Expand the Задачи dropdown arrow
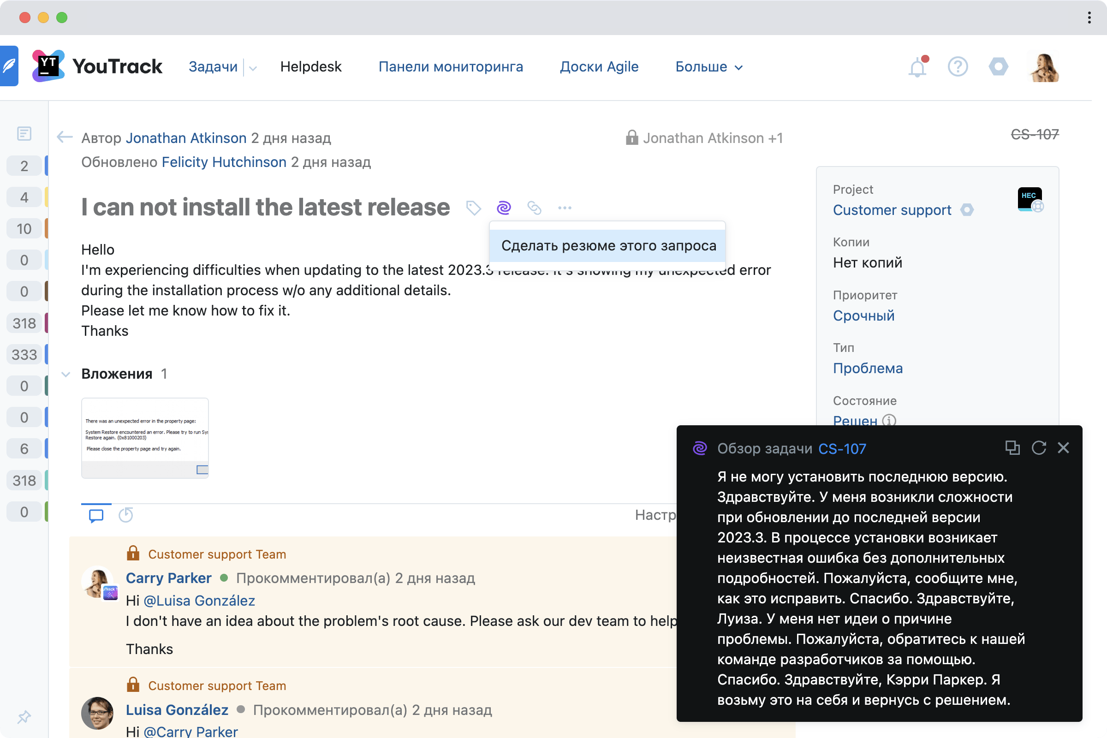This screenshot has height=738, width=1107. (253, 68)
